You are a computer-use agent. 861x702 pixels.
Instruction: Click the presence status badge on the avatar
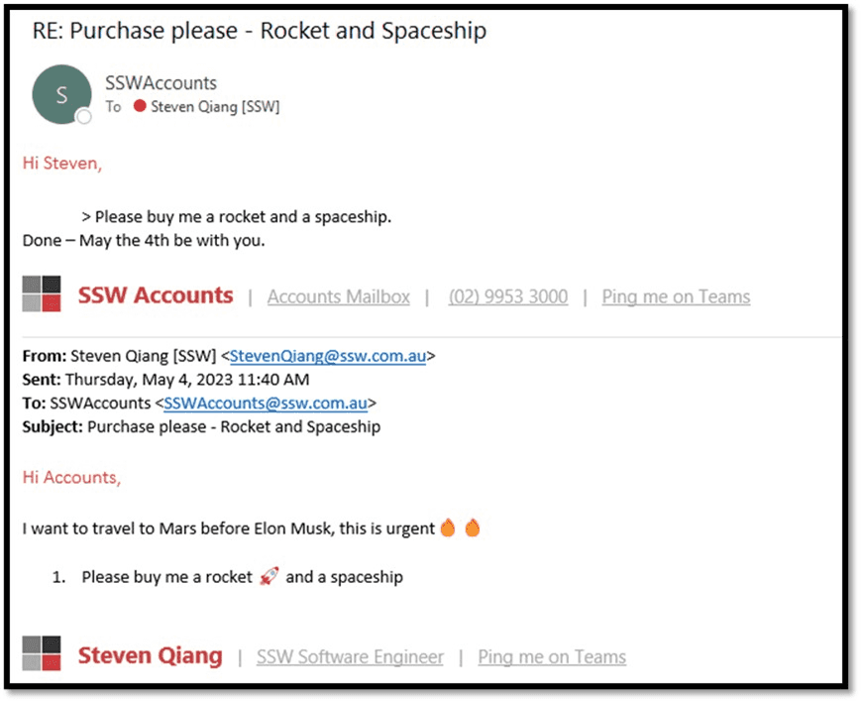tap(84, 117)
